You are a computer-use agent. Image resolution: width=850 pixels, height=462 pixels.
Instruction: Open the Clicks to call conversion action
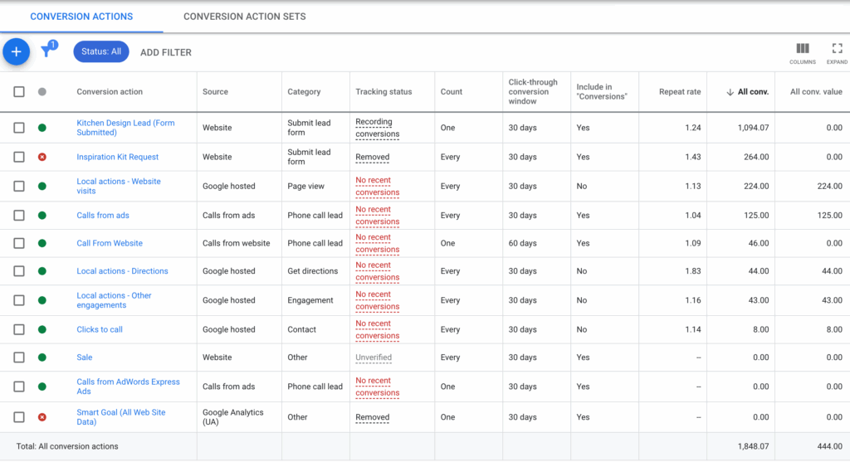(100, 329)
